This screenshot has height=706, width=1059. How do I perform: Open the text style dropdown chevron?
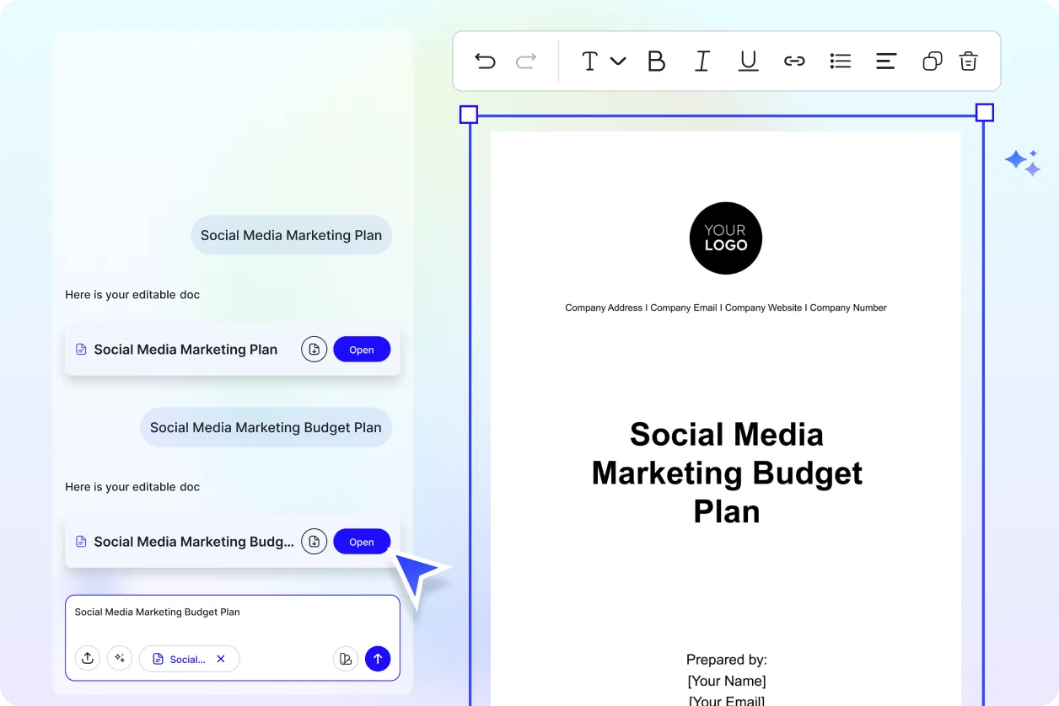coord(618,61)
